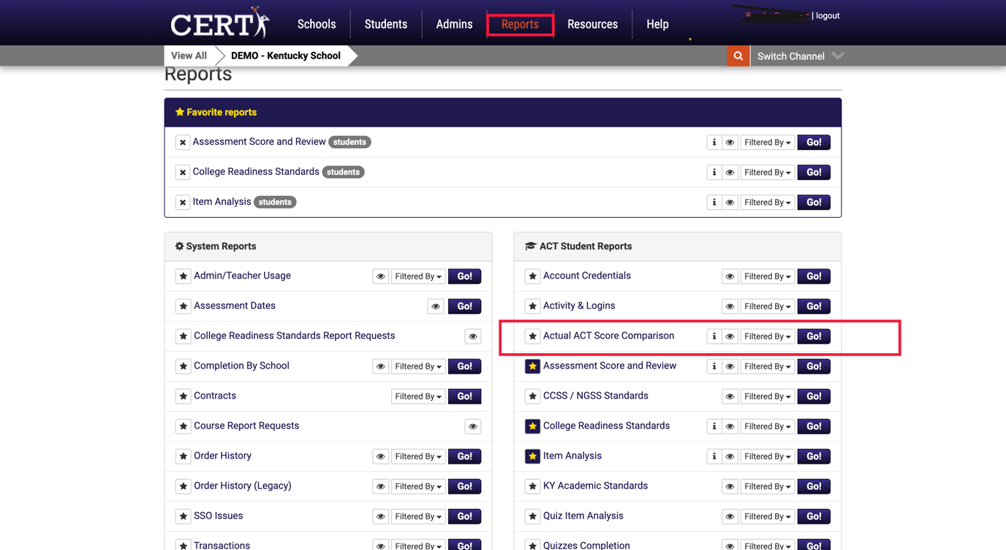Click the star to favorite Admin/Teacher Usage report

point(183,276)
